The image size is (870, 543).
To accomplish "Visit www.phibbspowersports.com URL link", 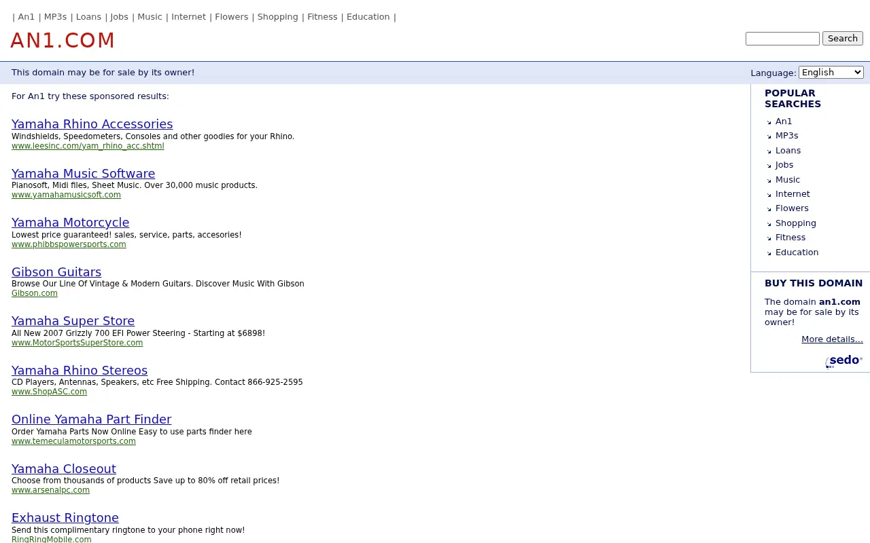I will [69, 244].
